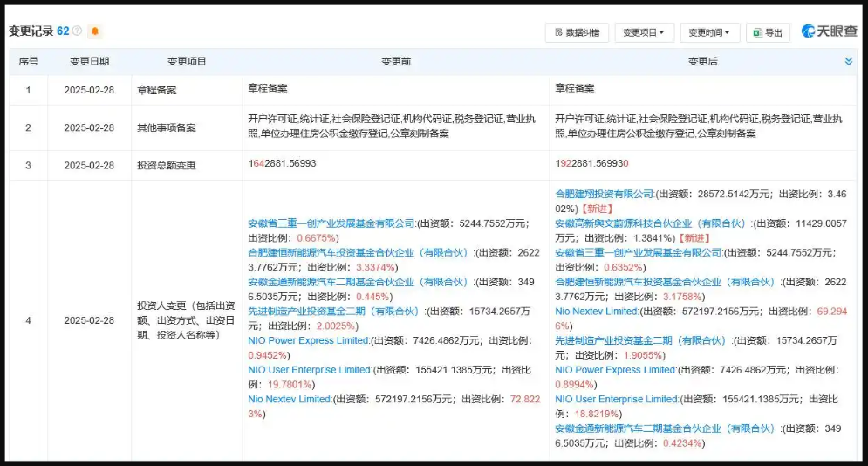Viewport: 868px width, 466px height.
Task: Open the 变更时间 dropdown
Action: tap(710, 32)
